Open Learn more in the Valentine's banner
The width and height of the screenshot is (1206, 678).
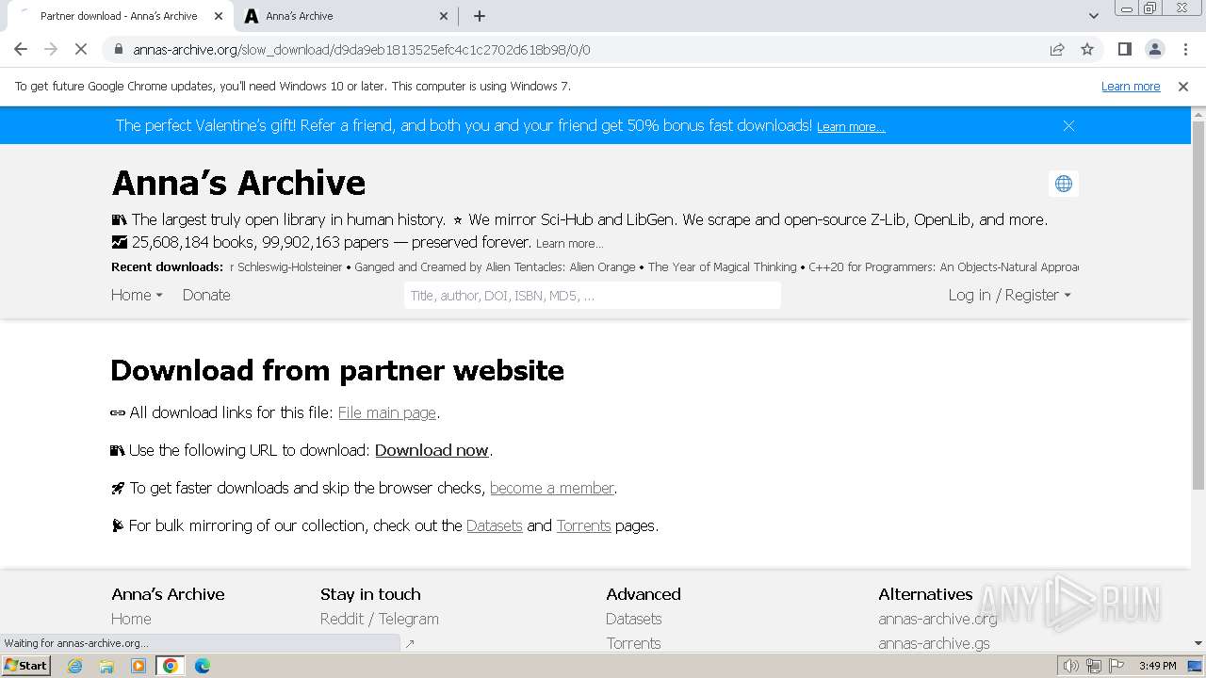pos(851,127)
